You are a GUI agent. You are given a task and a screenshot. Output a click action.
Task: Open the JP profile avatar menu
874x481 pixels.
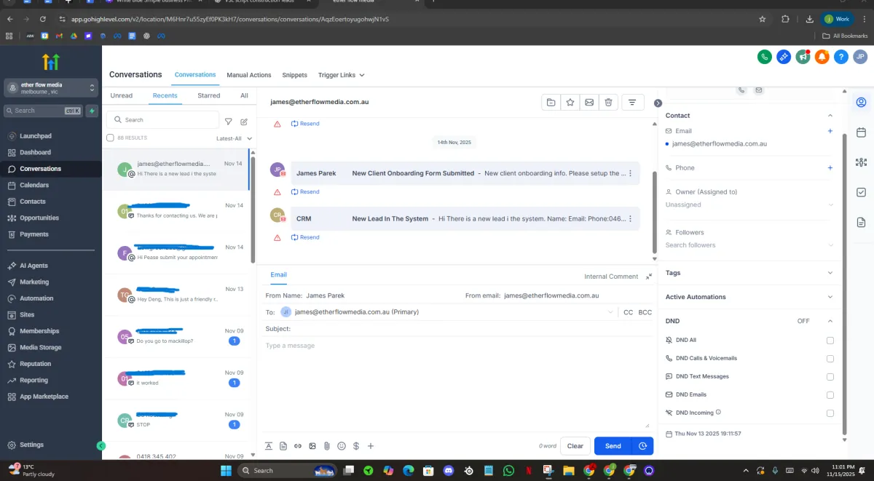pos(859,57)
